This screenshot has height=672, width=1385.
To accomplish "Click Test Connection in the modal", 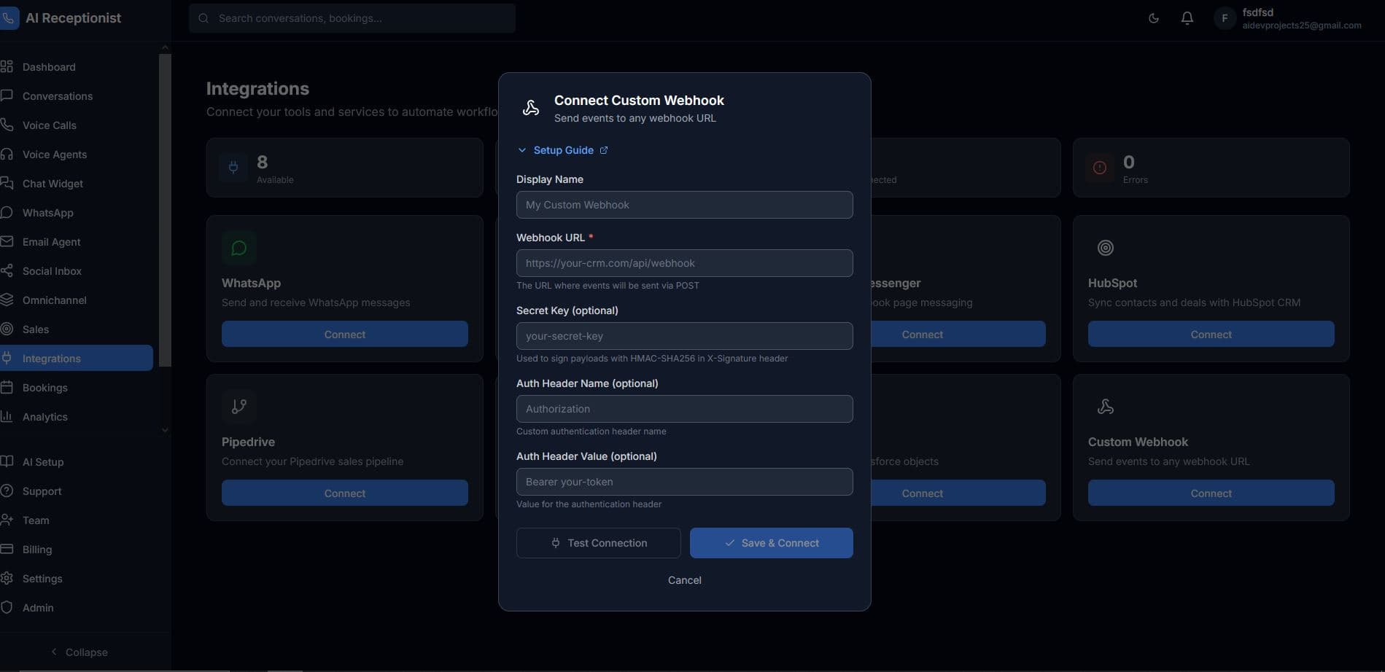I will (598, 542).
